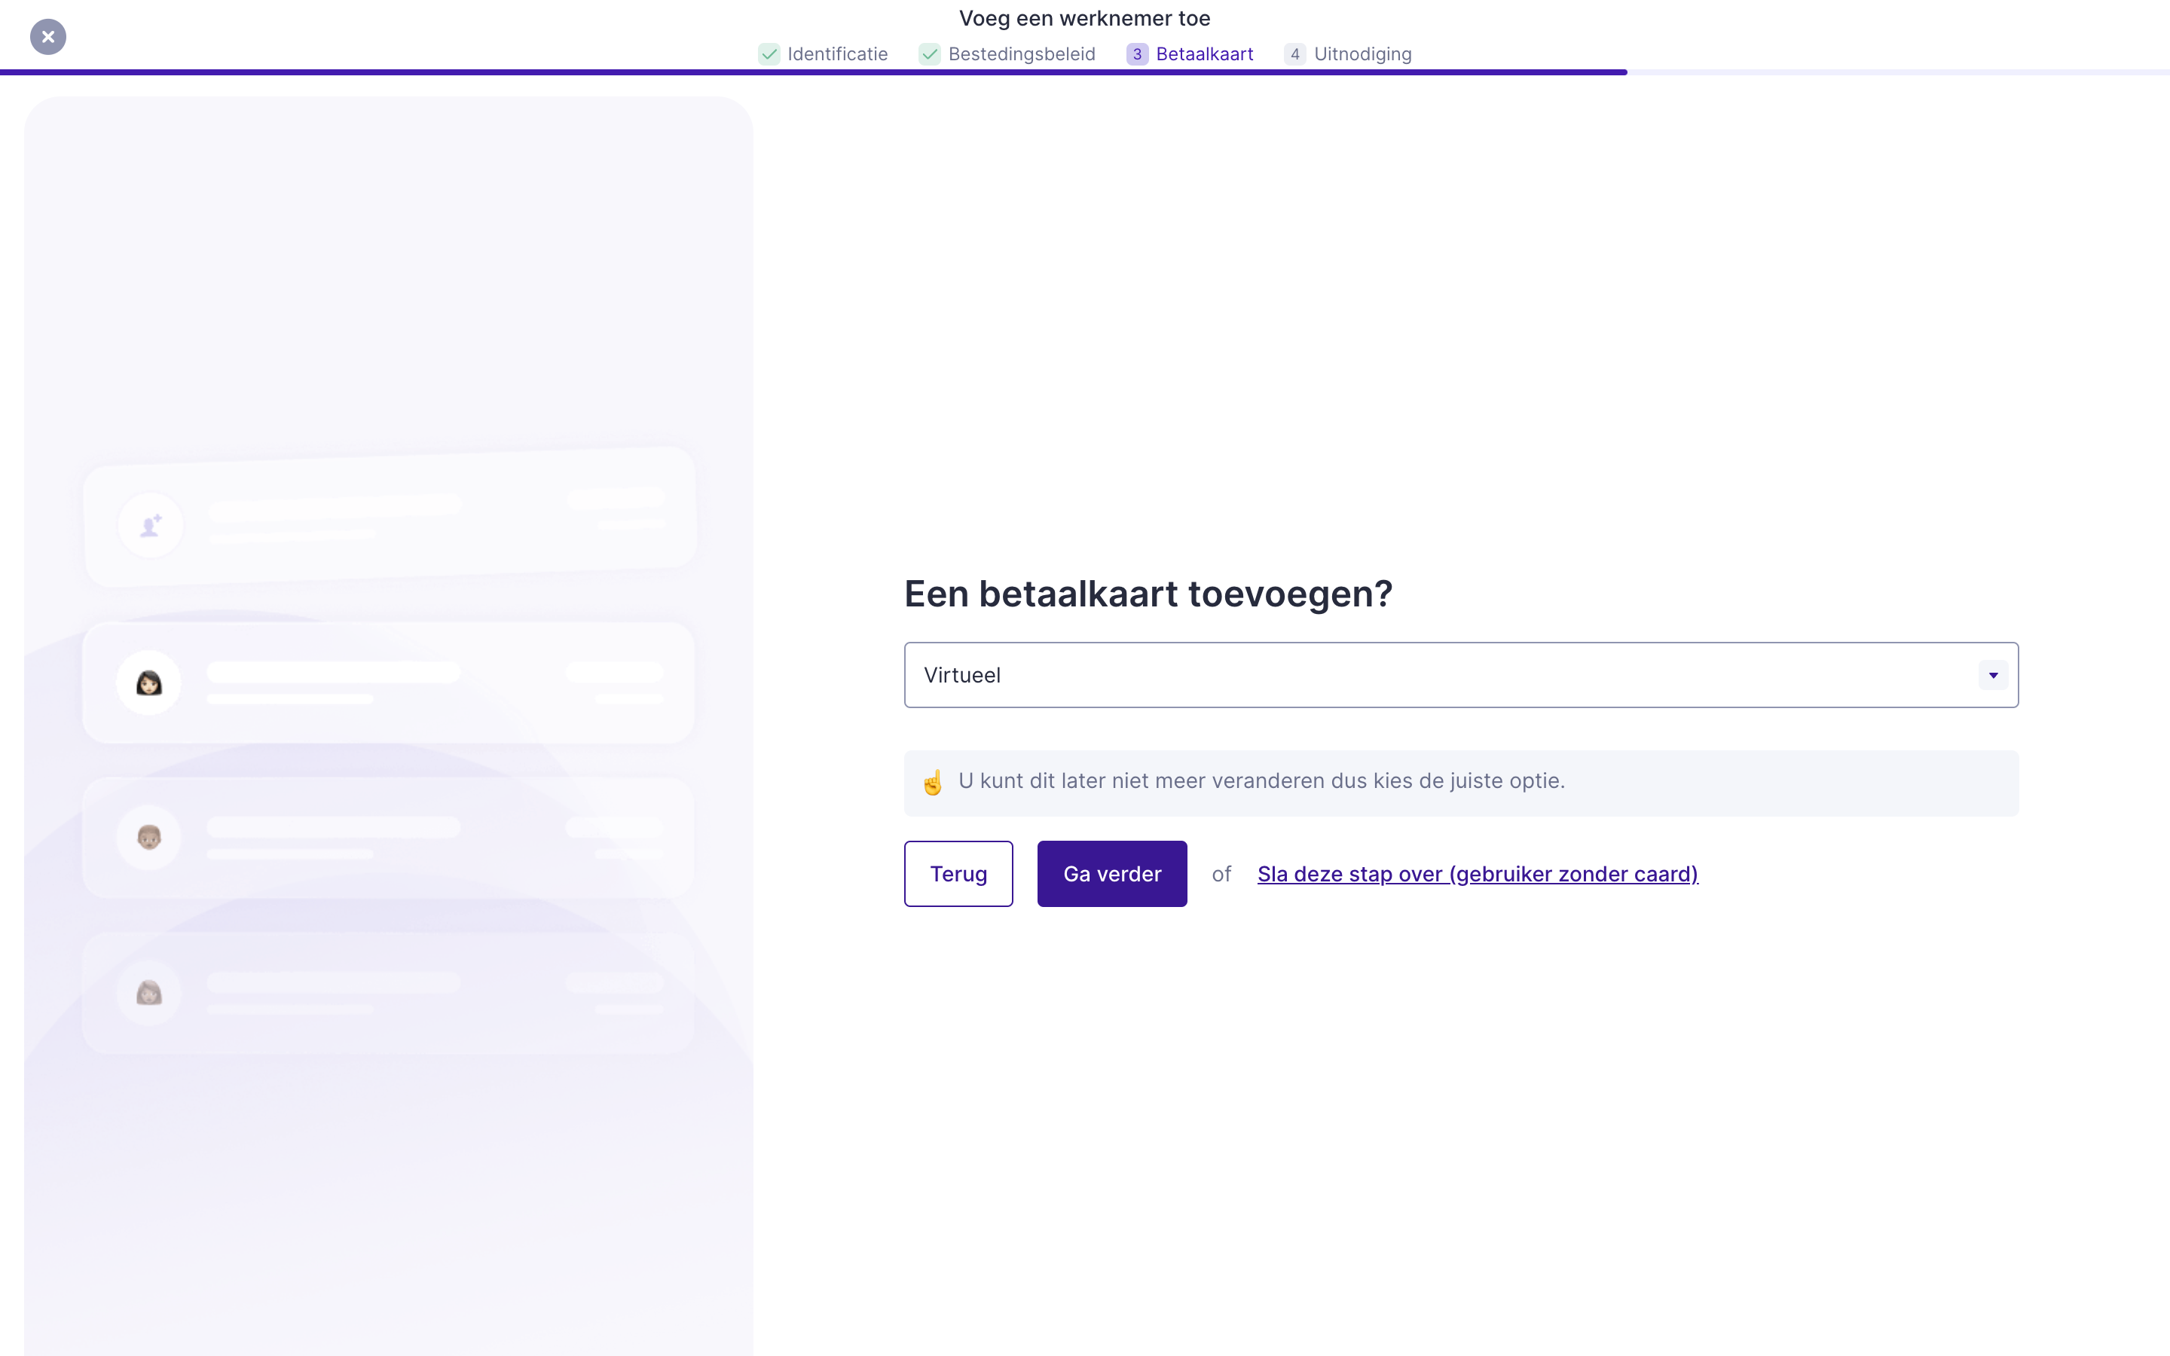Click the step 4 number badge
Screen dimensions: 2170x1356
click(1294, 53)
